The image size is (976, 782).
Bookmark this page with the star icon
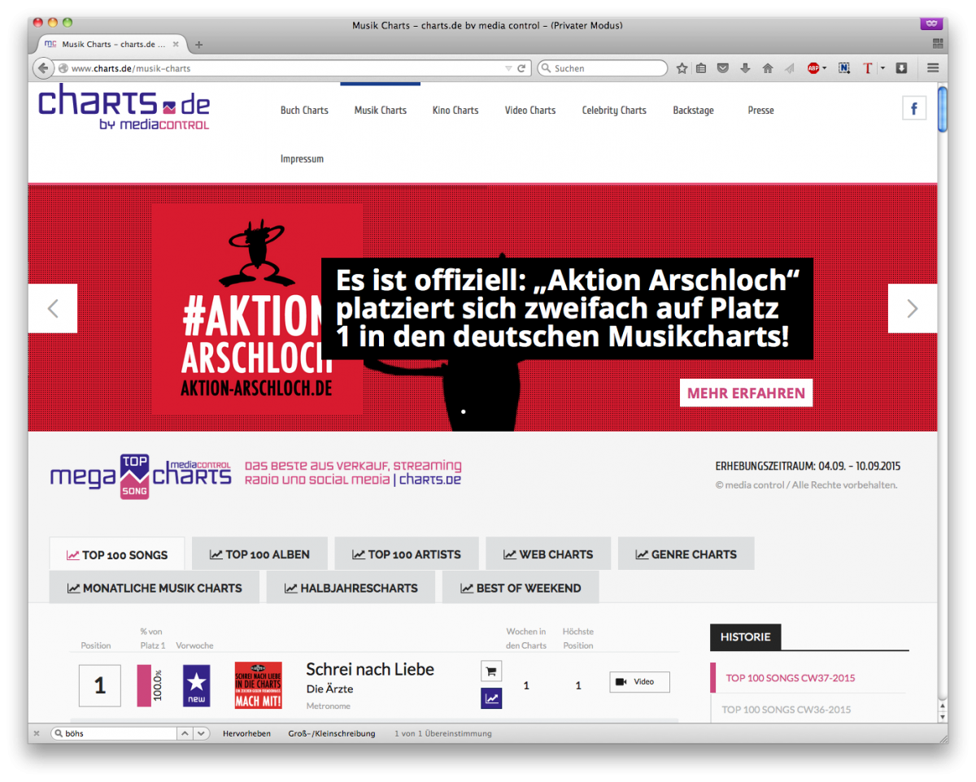[x=682, y=68]
